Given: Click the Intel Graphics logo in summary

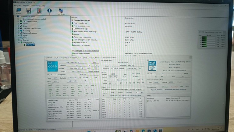Looking at the screenshot, I should pyautogui.click(x=152, y=66).
